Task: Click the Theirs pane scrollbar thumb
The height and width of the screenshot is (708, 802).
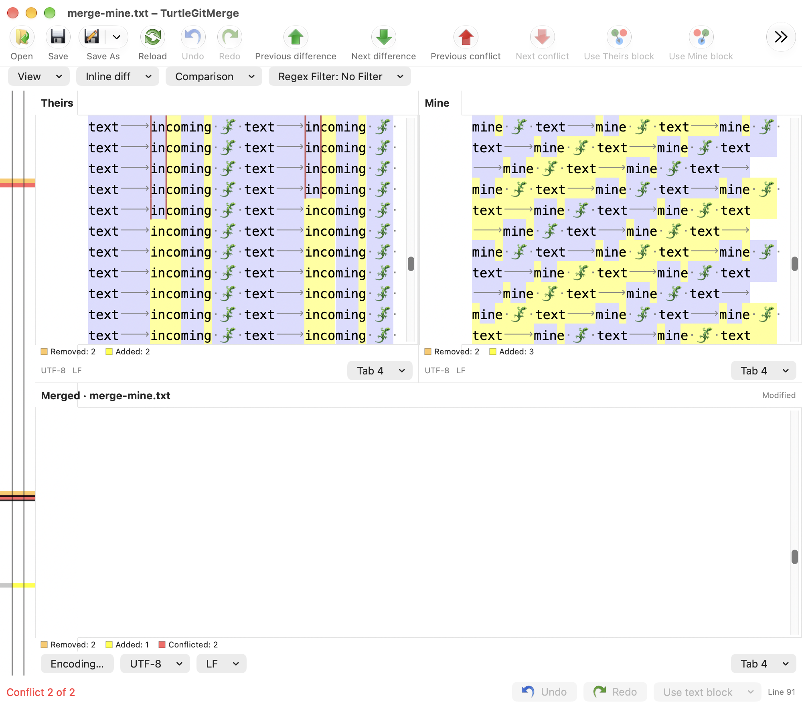Action: pos(411,264)
